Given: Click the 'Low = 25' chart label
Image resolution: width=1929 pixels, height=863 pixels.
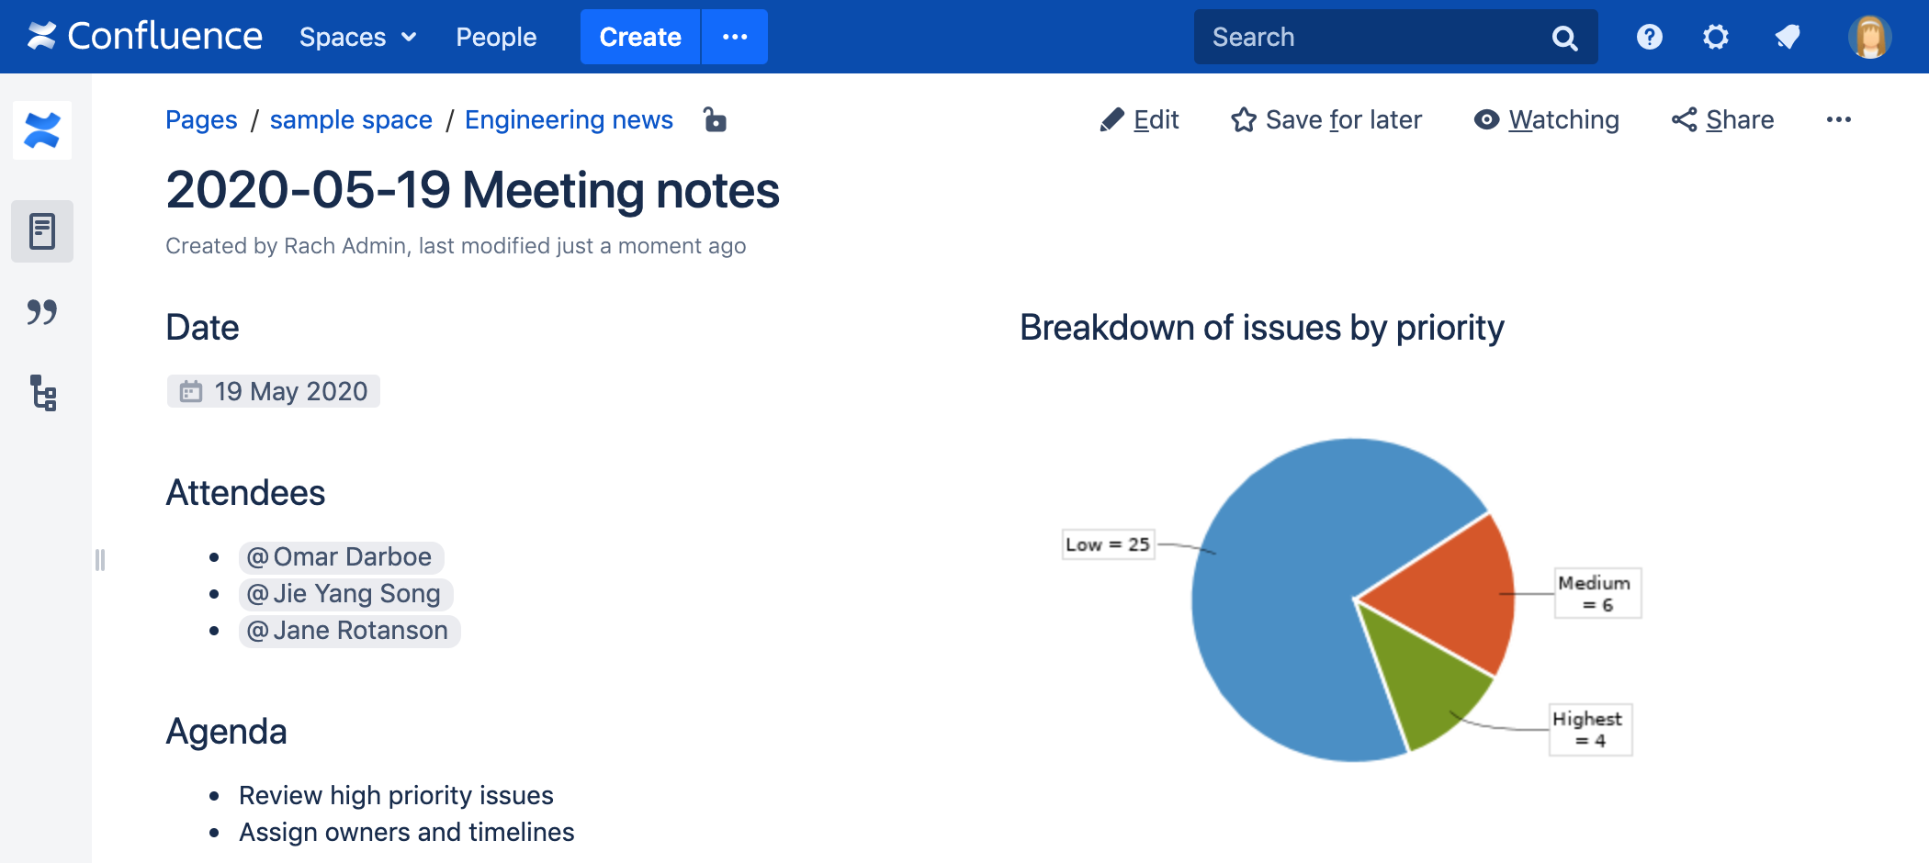Looking at the screenshot, I should pyautogui.click(x=1108, y=544).
